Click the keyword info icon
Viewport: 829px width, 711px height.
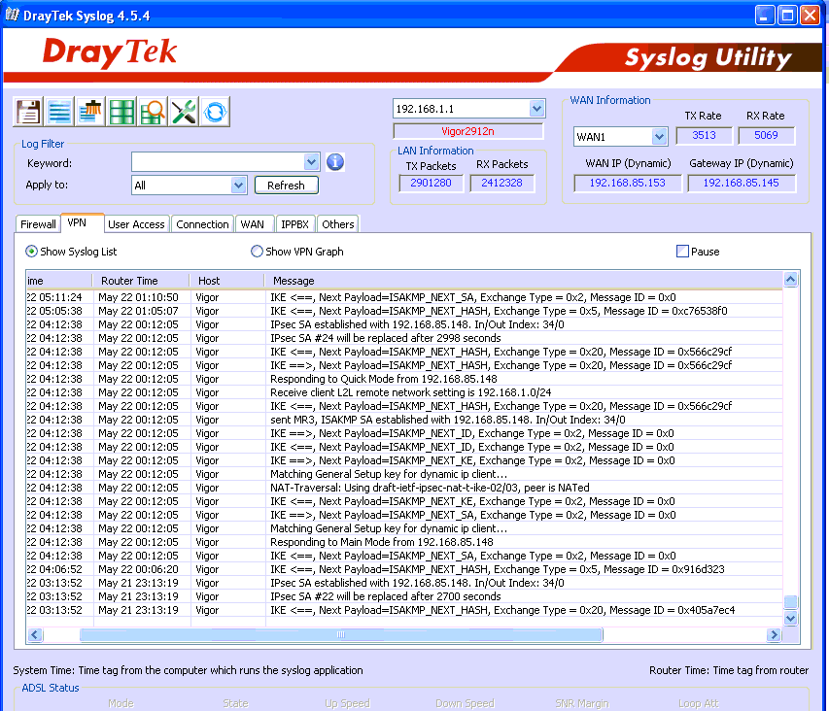click(x=334, y=162)
